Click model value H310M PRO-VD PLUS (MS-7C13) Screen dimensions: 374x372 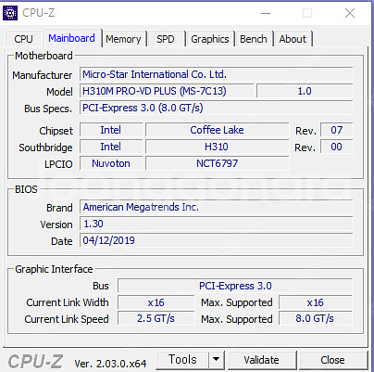tap(167, 91)
